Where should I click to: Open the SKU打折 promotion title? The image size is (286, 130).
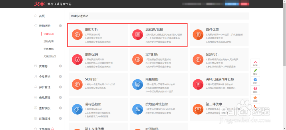(x=91, y=79)
